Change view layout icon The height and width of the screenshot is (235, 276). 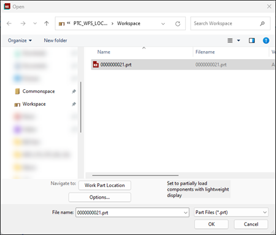point(230,41)
